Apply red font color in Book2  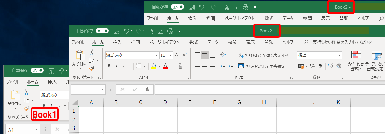(x=165, y=66)
